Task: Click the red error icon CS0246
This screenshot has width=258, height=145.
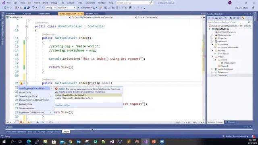Action: (x=56, y=89)
